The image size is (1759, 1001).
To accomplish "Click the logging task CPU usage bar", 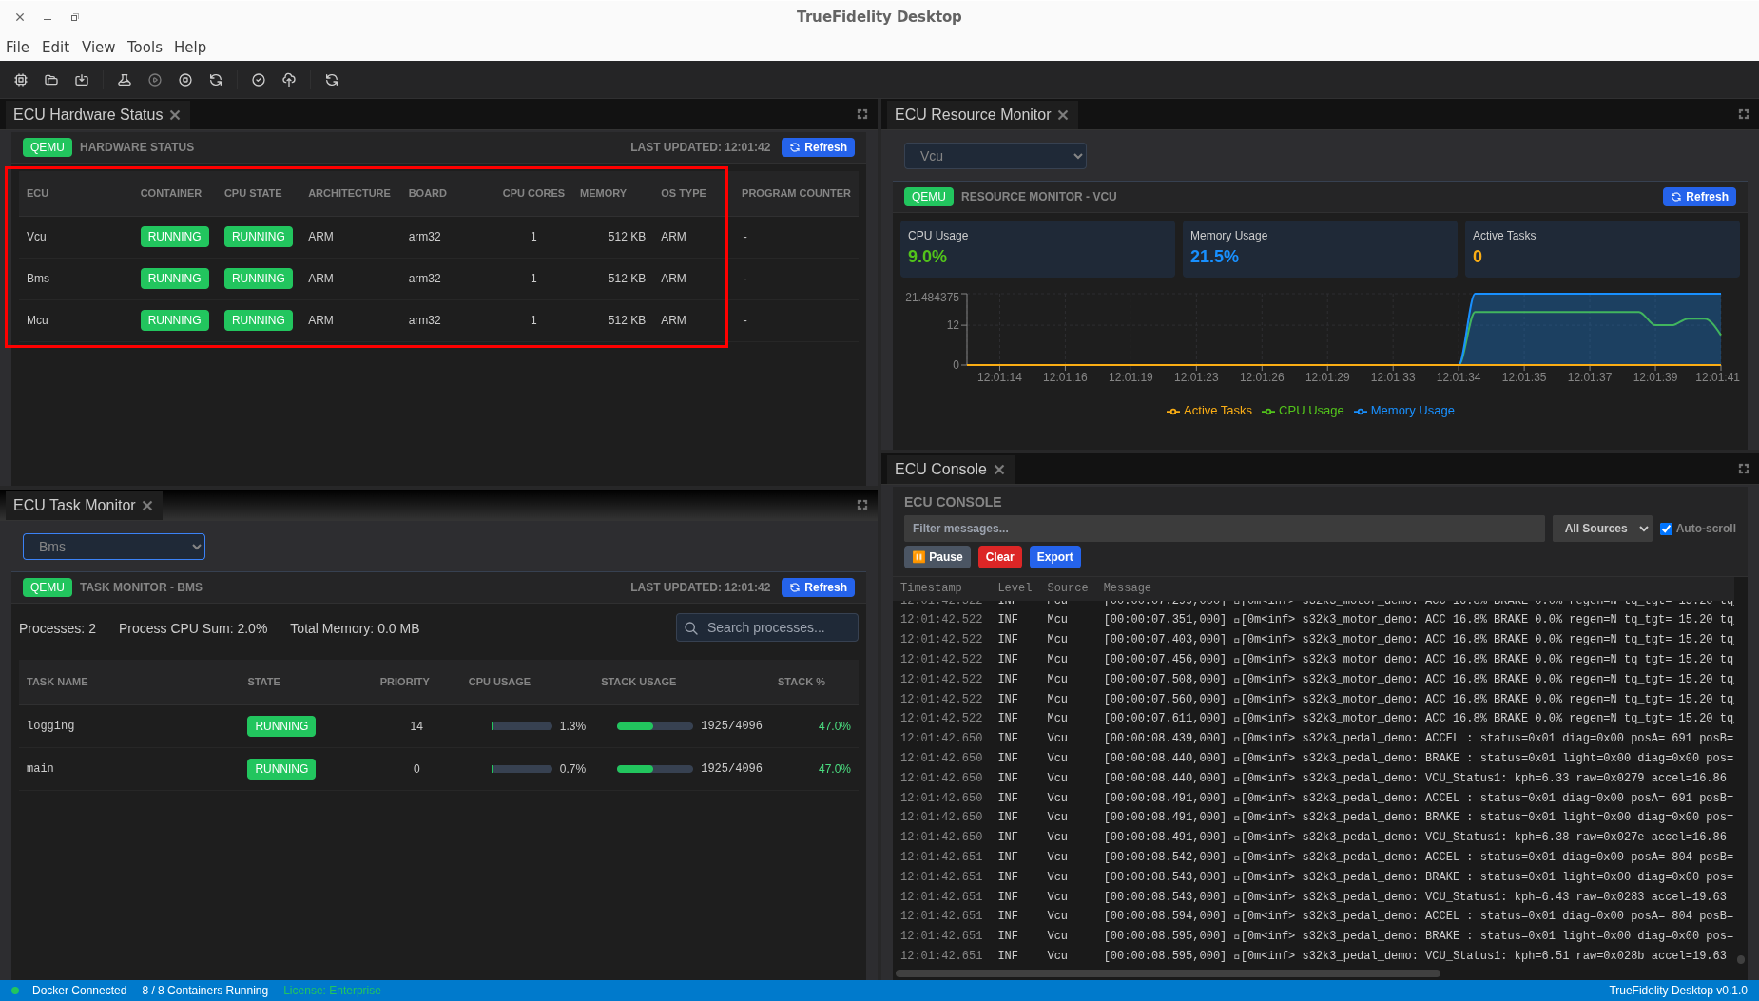I will (522, 726).
